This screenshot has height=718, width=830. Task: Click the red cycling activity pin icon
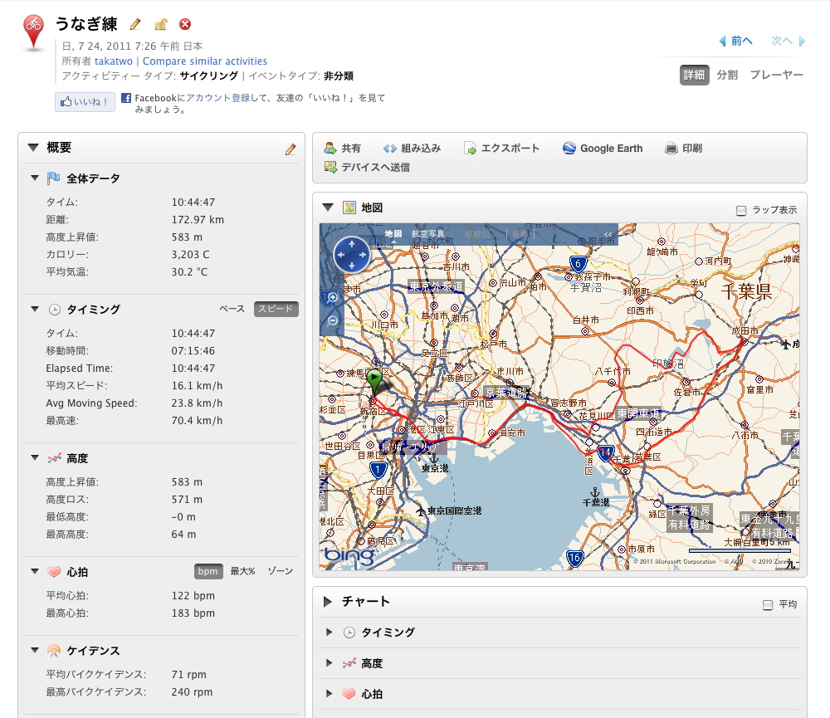coord(33,33)
